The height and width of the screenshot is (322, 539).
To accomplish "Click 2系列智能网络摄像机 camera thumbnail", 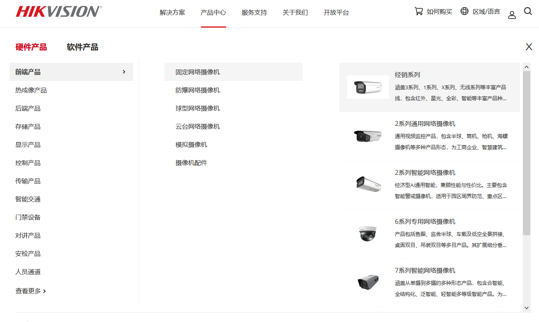I will [x=368, y=184].
